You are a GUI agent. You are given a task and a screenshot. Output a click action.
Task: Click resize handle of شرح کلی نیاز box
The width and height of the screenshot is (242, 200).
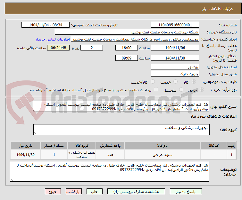(34, 110)
